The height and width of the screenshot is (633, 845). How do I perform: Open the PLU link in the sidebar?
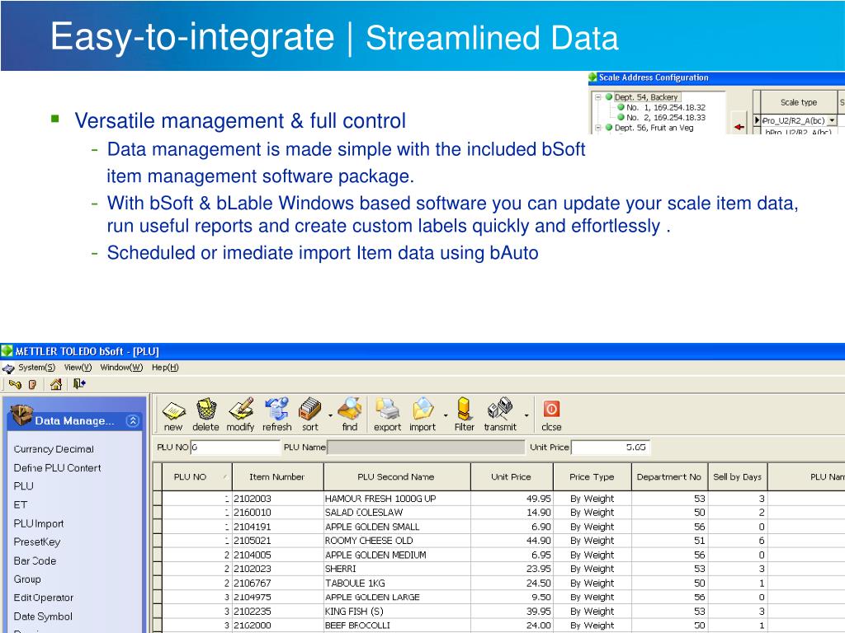tap(24, 486)
